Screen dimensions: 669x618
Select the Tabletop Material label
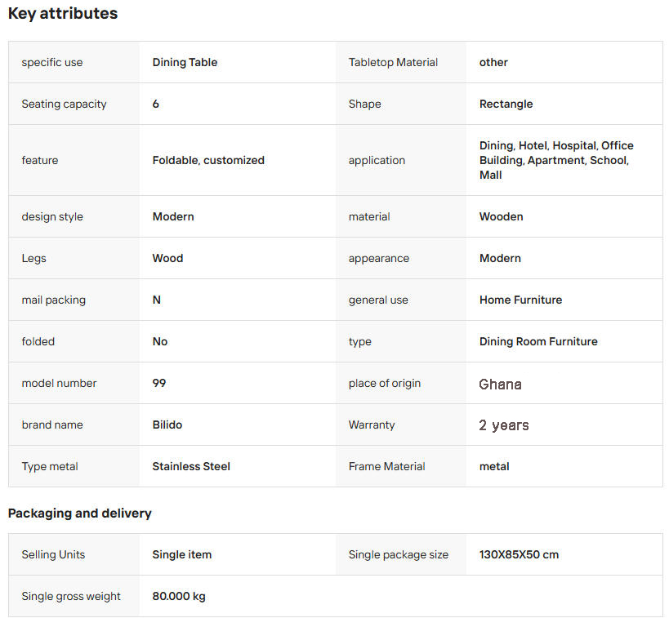[x=393, y=62]
